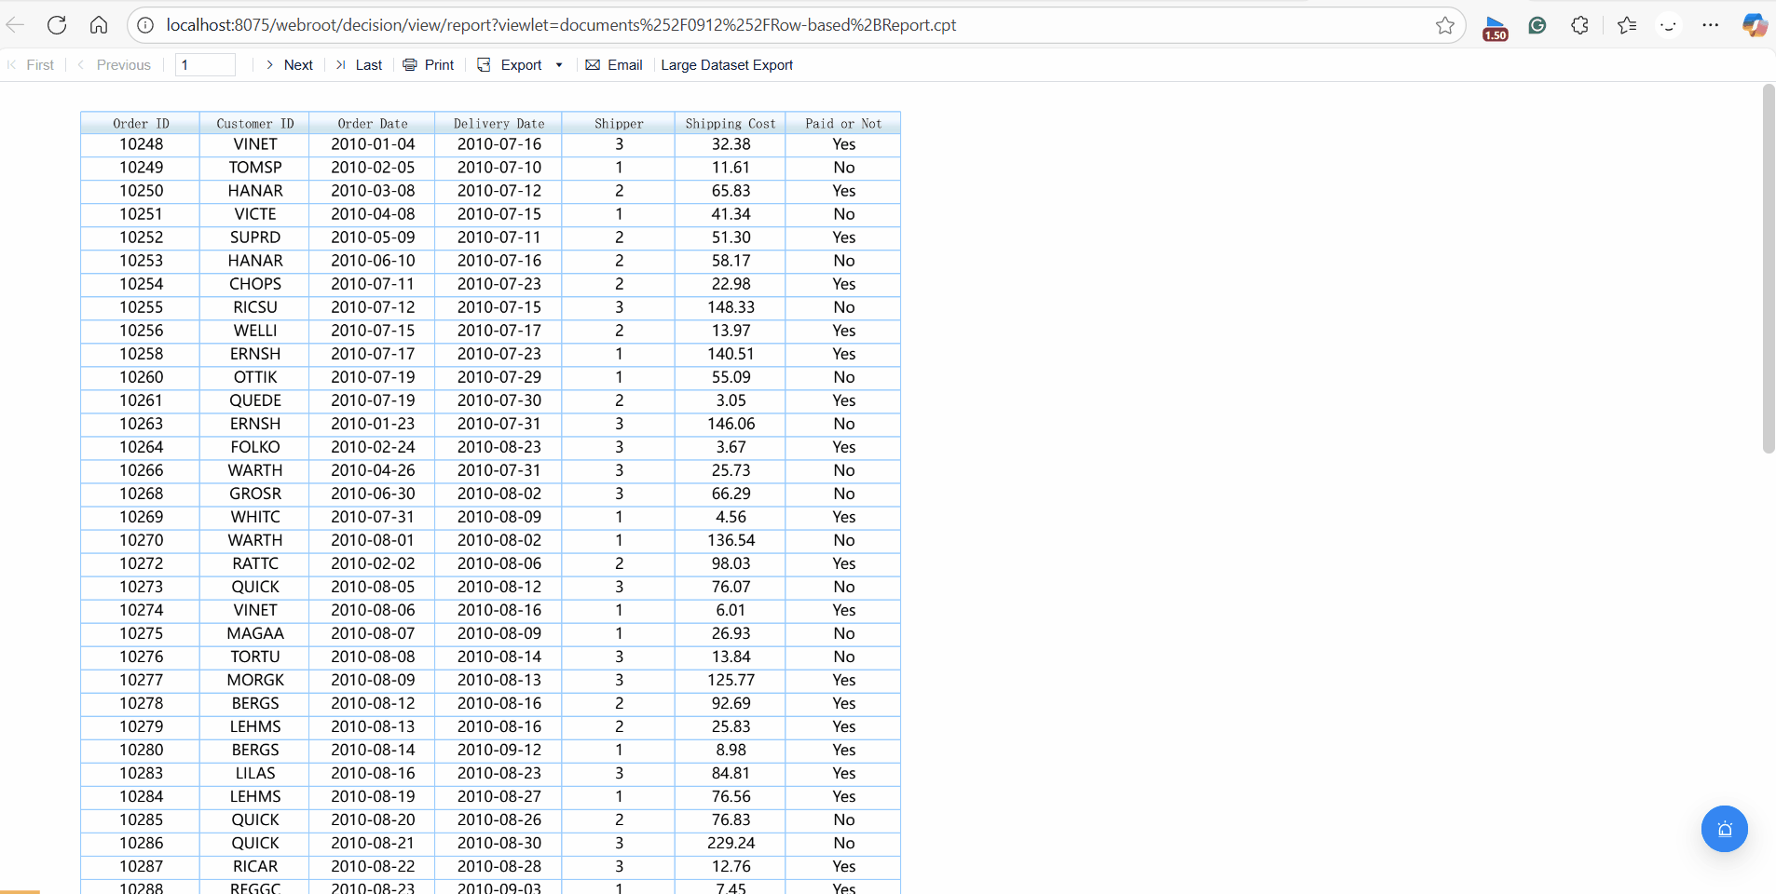View site information icon in address bar
This screenshot has height=894, width=1776.
[x=145, y=25]
